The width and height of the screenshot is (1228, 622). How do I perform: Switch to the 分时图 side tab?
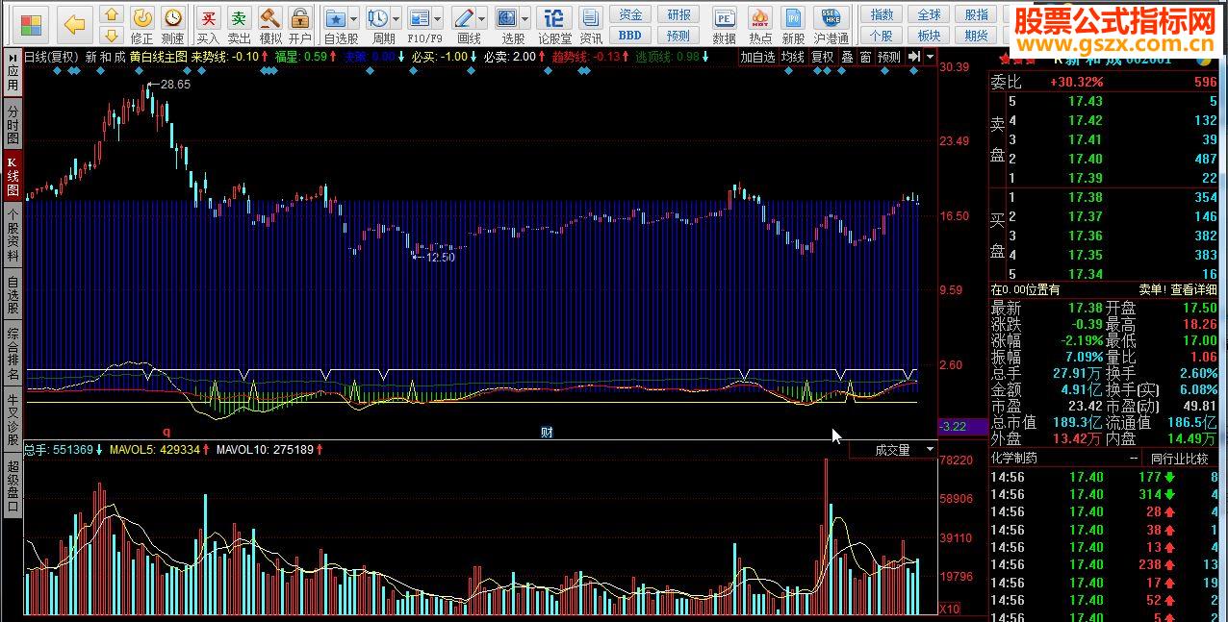[13, 125]
